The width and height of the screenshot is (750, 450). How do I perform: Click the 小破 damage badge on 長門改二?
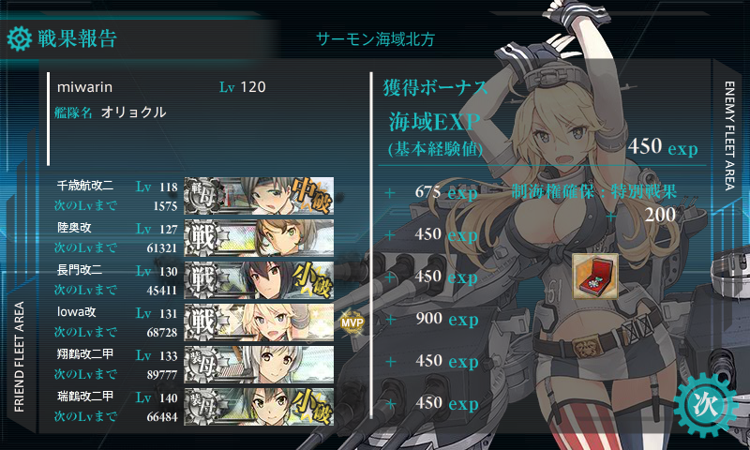311,280
